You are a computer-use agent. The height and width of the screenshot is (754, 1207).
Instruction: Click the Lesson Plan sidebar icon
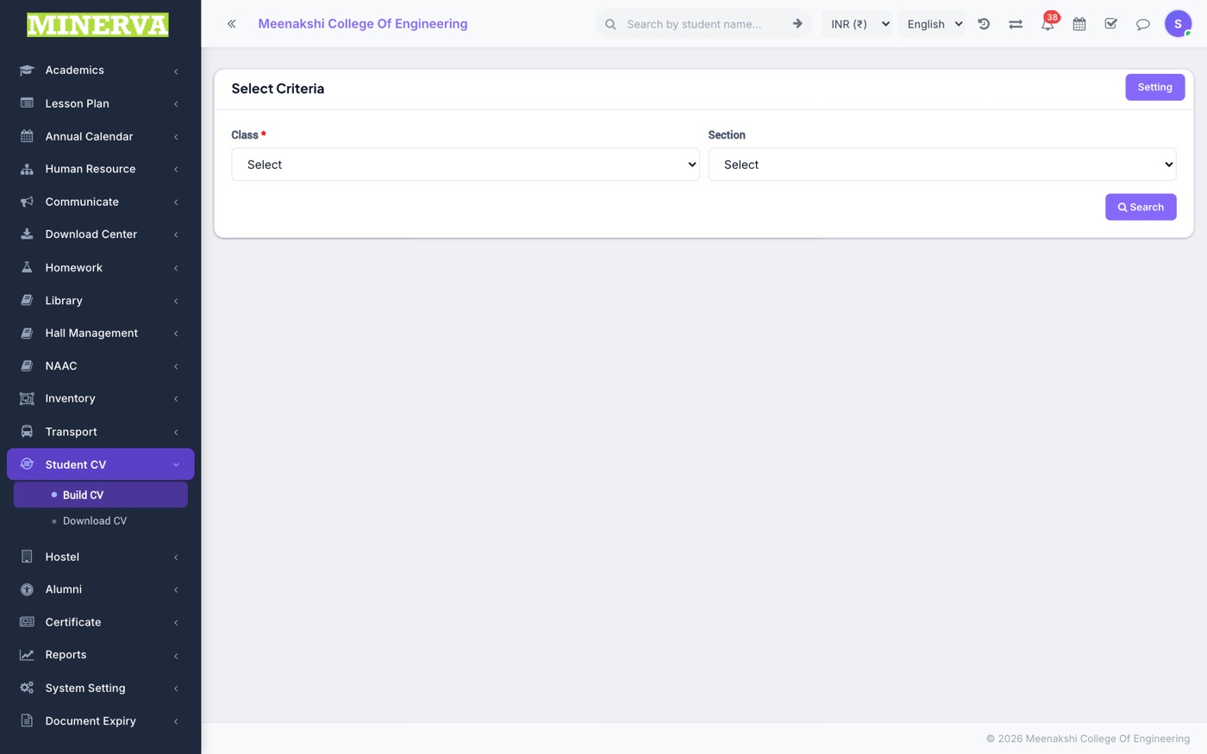(x=27, y=103)
